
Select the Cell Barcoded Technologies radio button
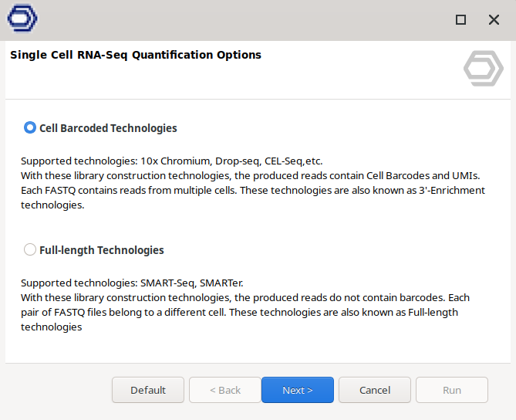[30, 128]
